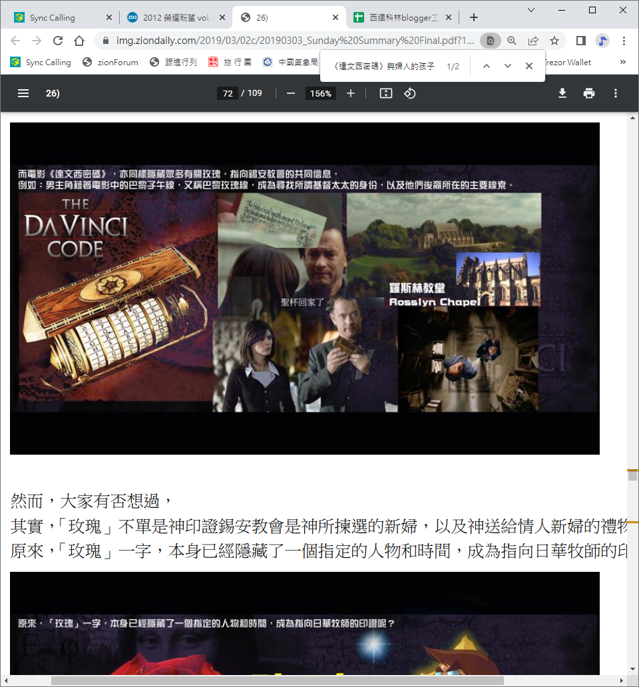The image size is (639, 687).
Task: Go back to previous page
Action: [x=15, y=41]
